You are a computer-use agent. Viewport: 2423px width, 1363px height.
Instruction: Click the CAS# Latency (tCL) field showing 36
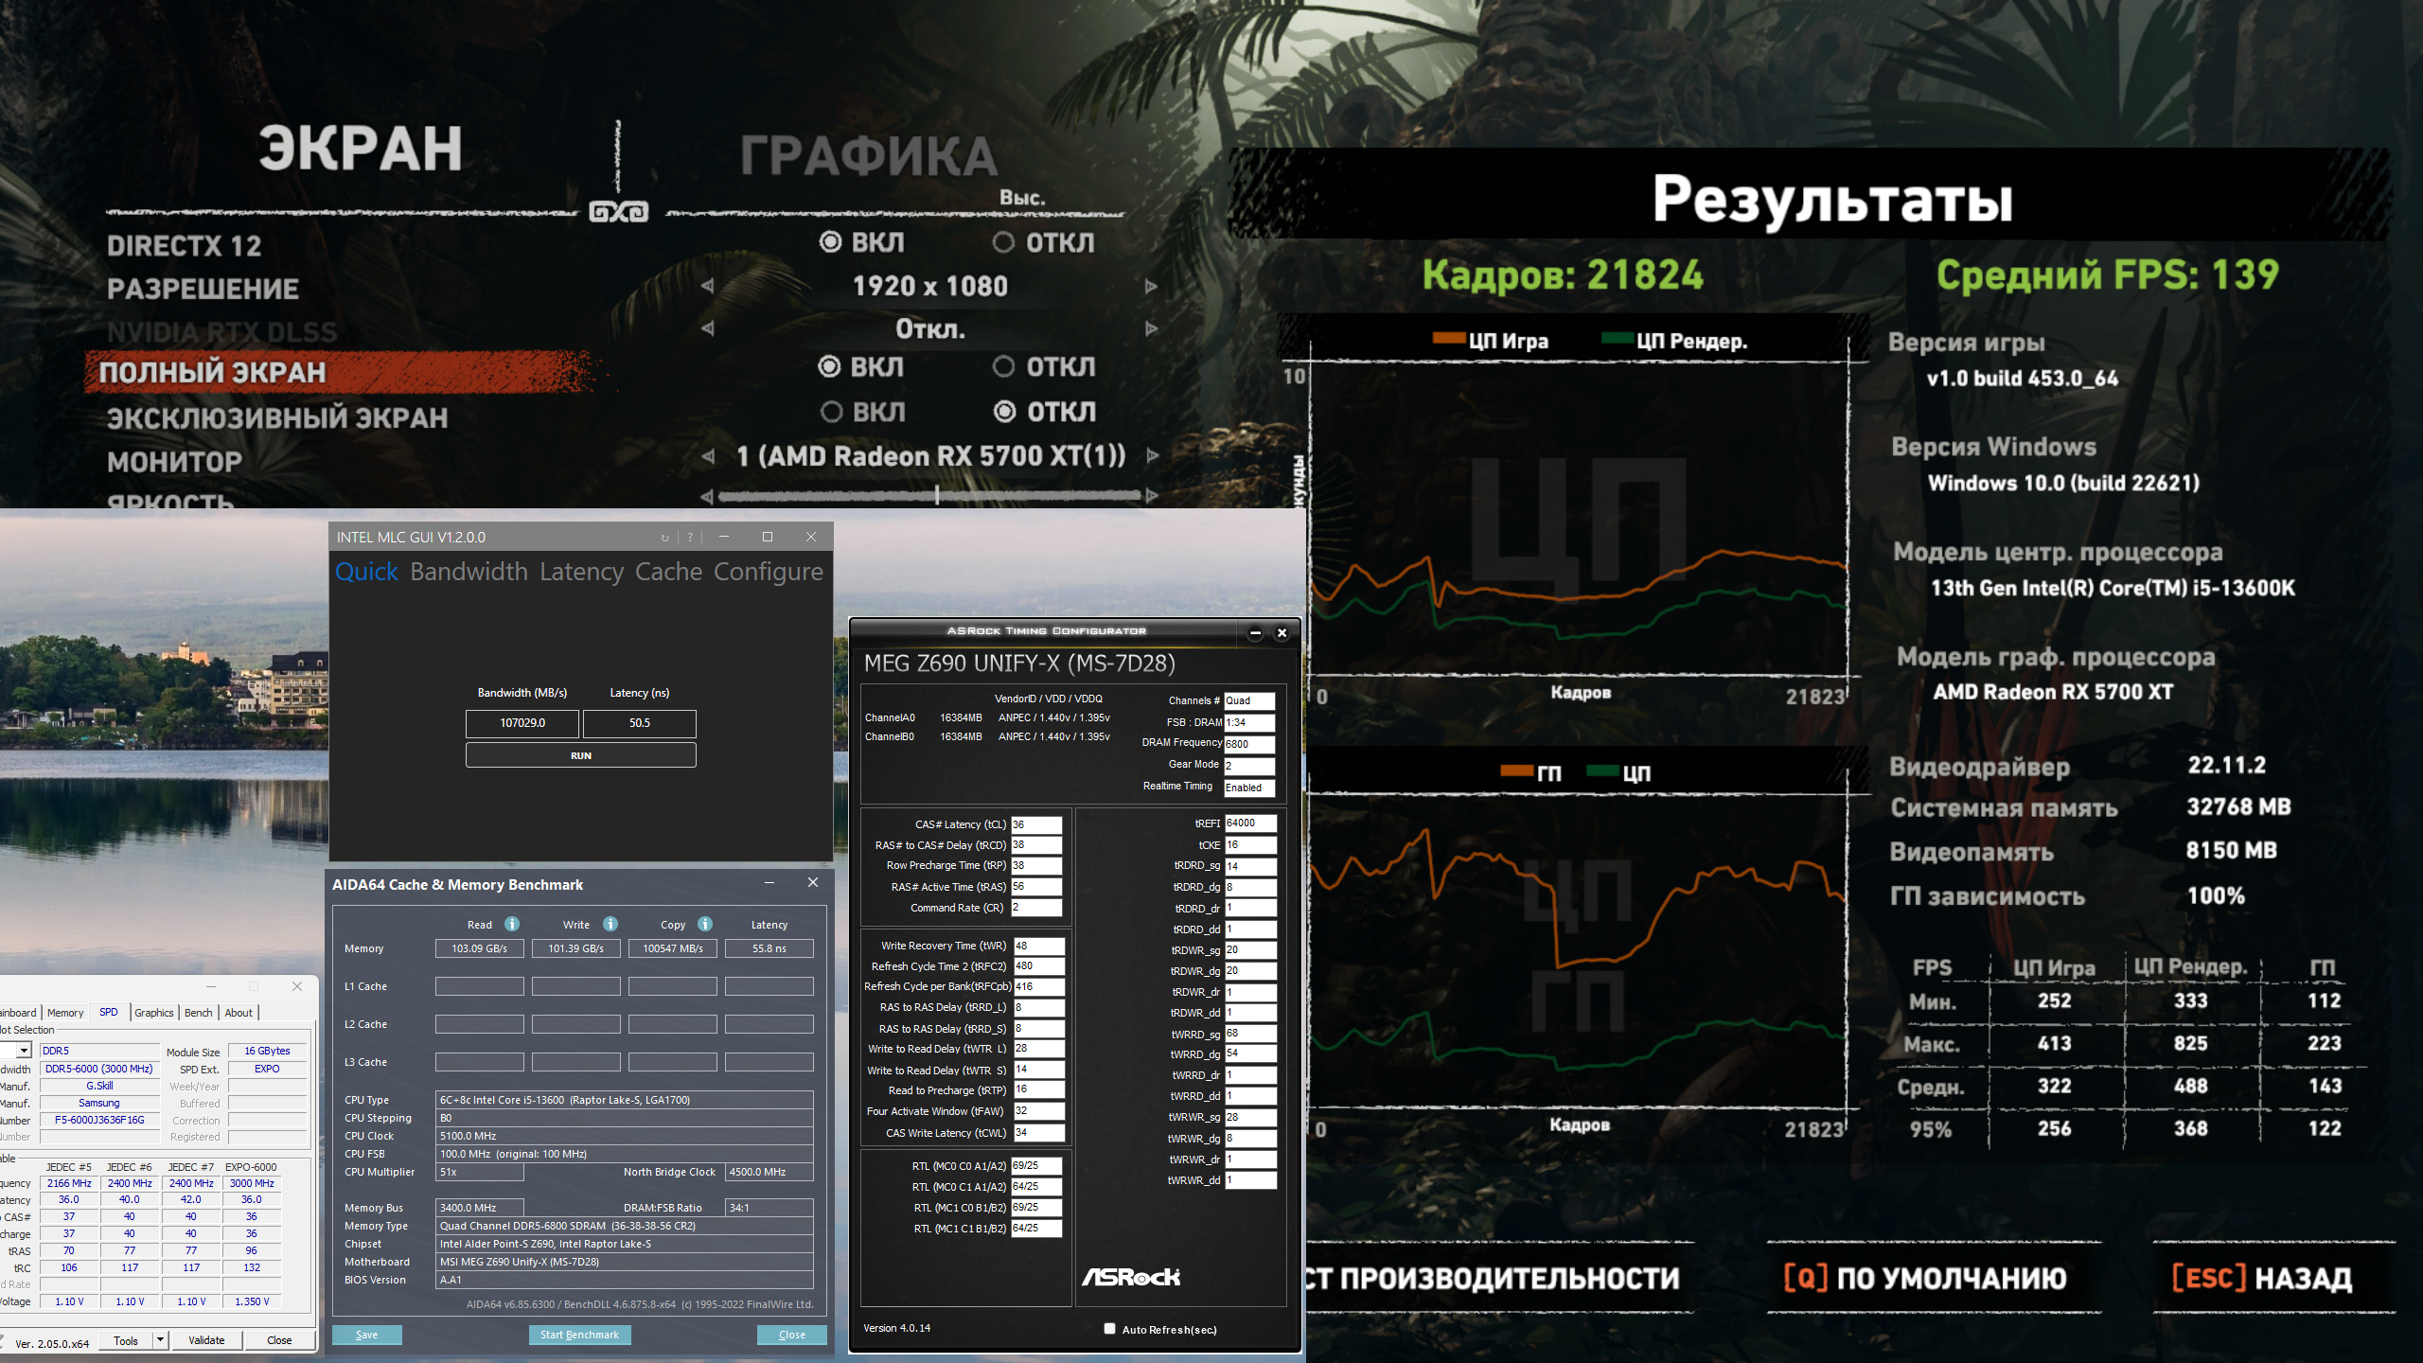tap(1036, 824)
